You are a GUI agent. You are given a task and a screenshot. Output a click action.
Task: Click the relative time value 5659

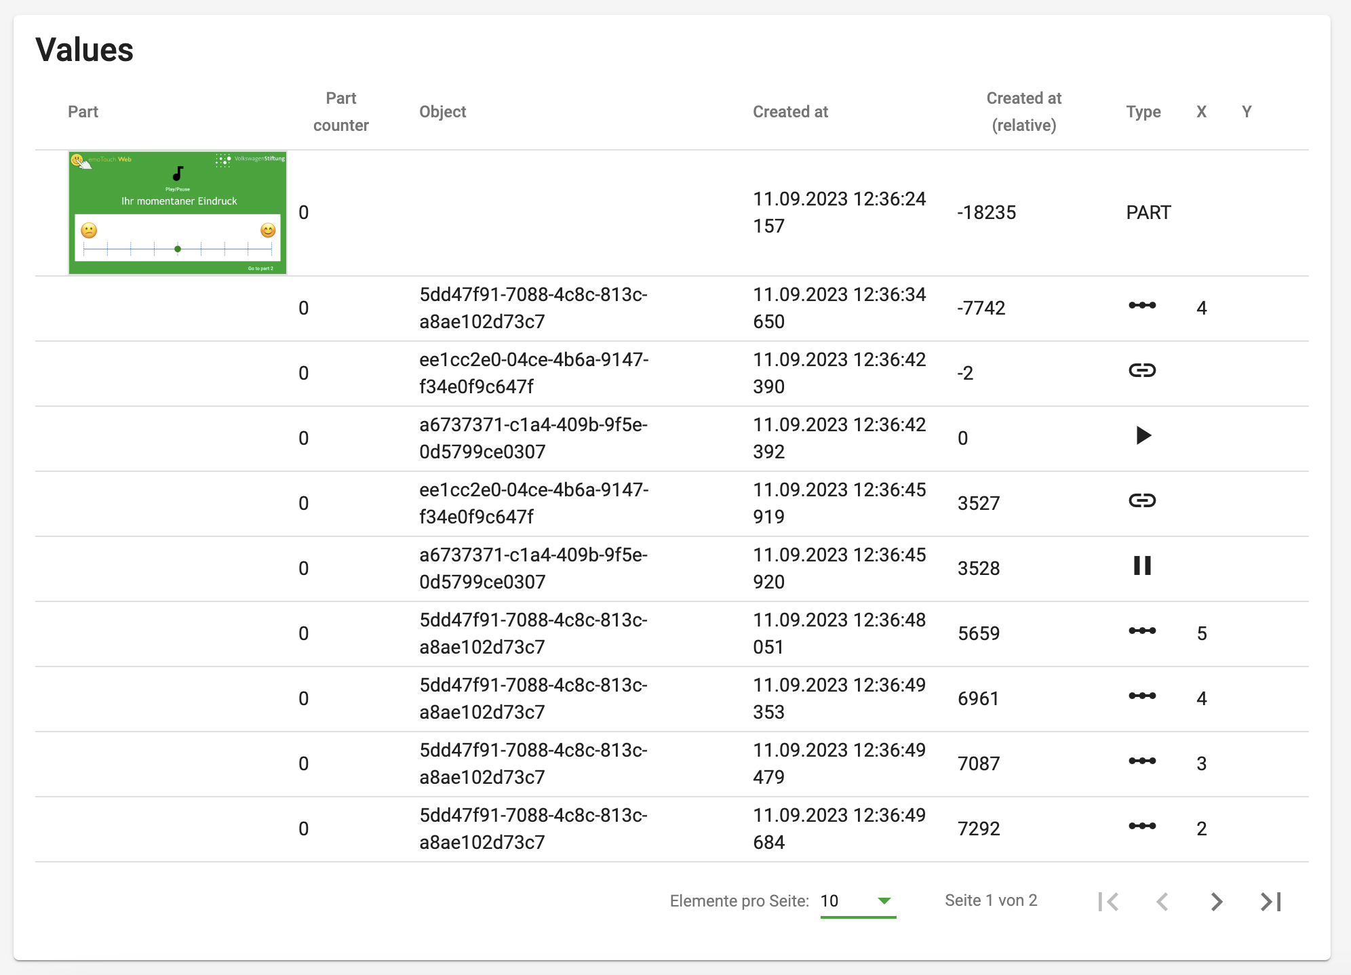pyautogui.click(x=979, y=634)
